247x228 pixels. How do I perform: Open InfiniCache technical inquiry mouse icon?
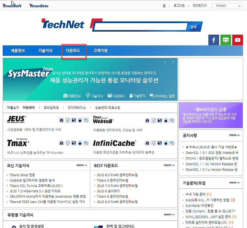click(x=166, y=143)
